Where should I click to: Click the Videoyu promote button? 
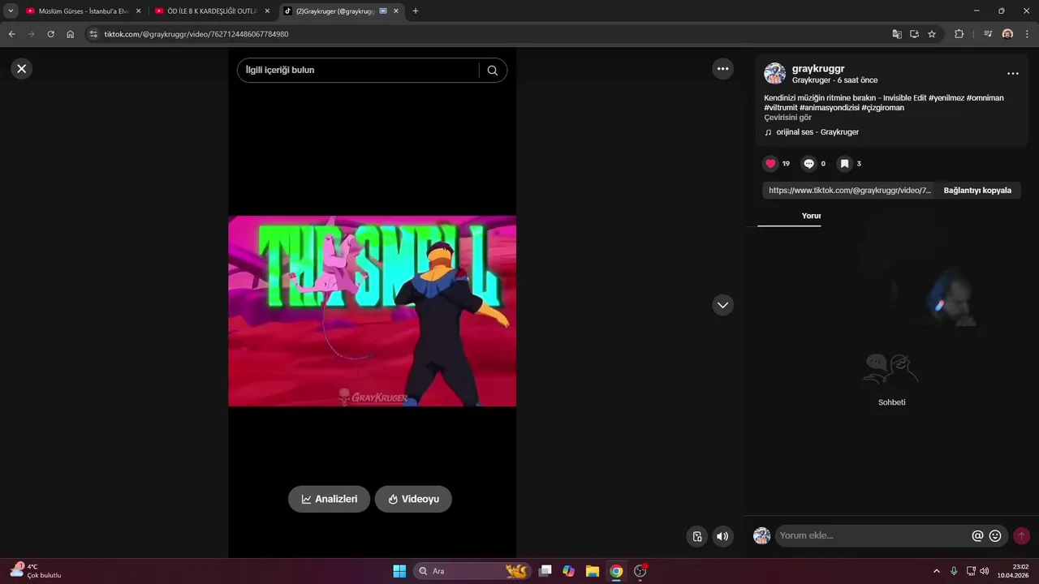coord(413,499)
